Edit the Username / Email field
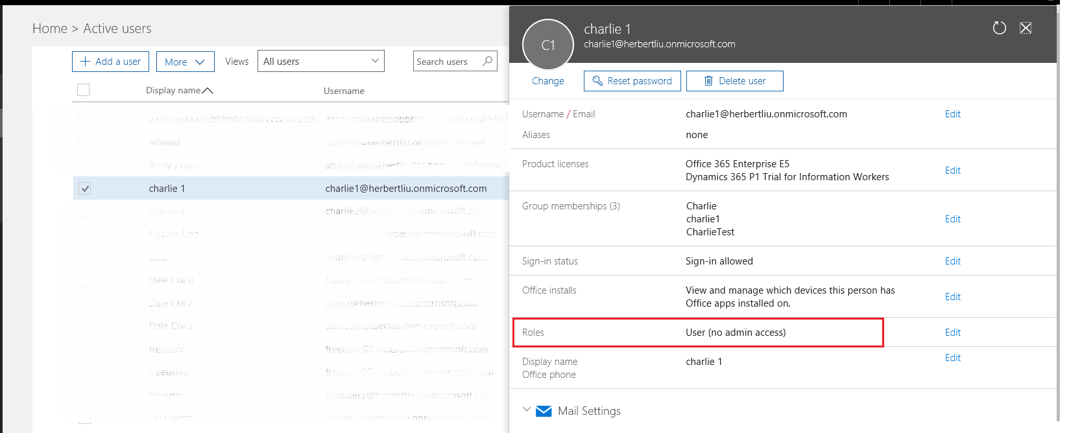This screenshot has width=1082, height=433. (x=952, y=114)
